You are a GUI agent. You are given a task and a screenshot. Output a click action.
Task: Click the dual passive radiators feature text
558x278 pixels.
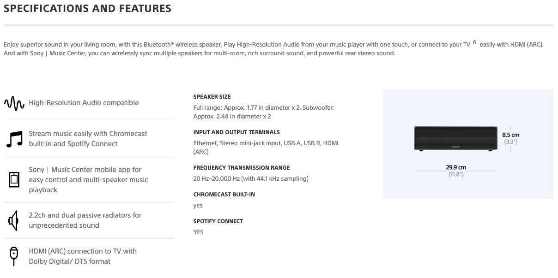coord(85,220)
